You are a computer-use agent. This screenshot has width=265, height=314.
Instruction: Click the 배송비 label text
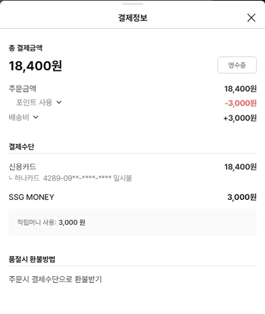[x=19, y=117]
